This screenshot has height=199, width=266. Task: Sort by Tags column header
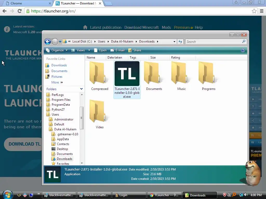click(x=138, y=58)
